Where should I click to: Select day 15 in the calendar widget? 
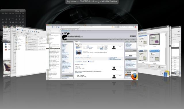coord(16,22)
